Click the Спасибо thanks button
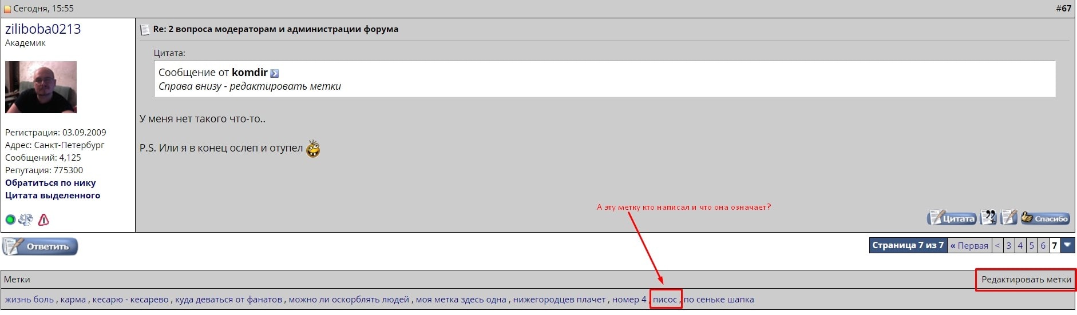Screen dimensions: 1077x315 pyautogui.click(x=1045, y=218)
